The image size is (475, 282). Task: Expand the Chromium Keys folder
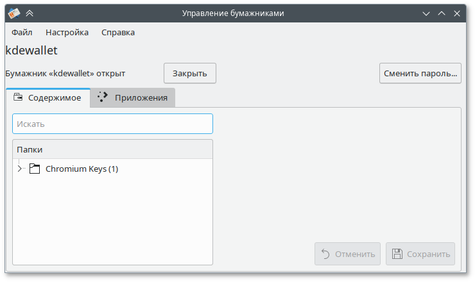click(x=19, y=169)
